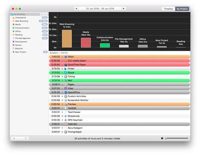Select Reading project in sidebar
Viewport: 200px width, 155px height.
click(29, 35)
